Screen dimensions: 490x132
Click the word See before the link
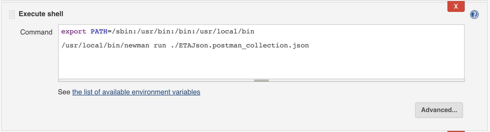[x=64, y=92]
